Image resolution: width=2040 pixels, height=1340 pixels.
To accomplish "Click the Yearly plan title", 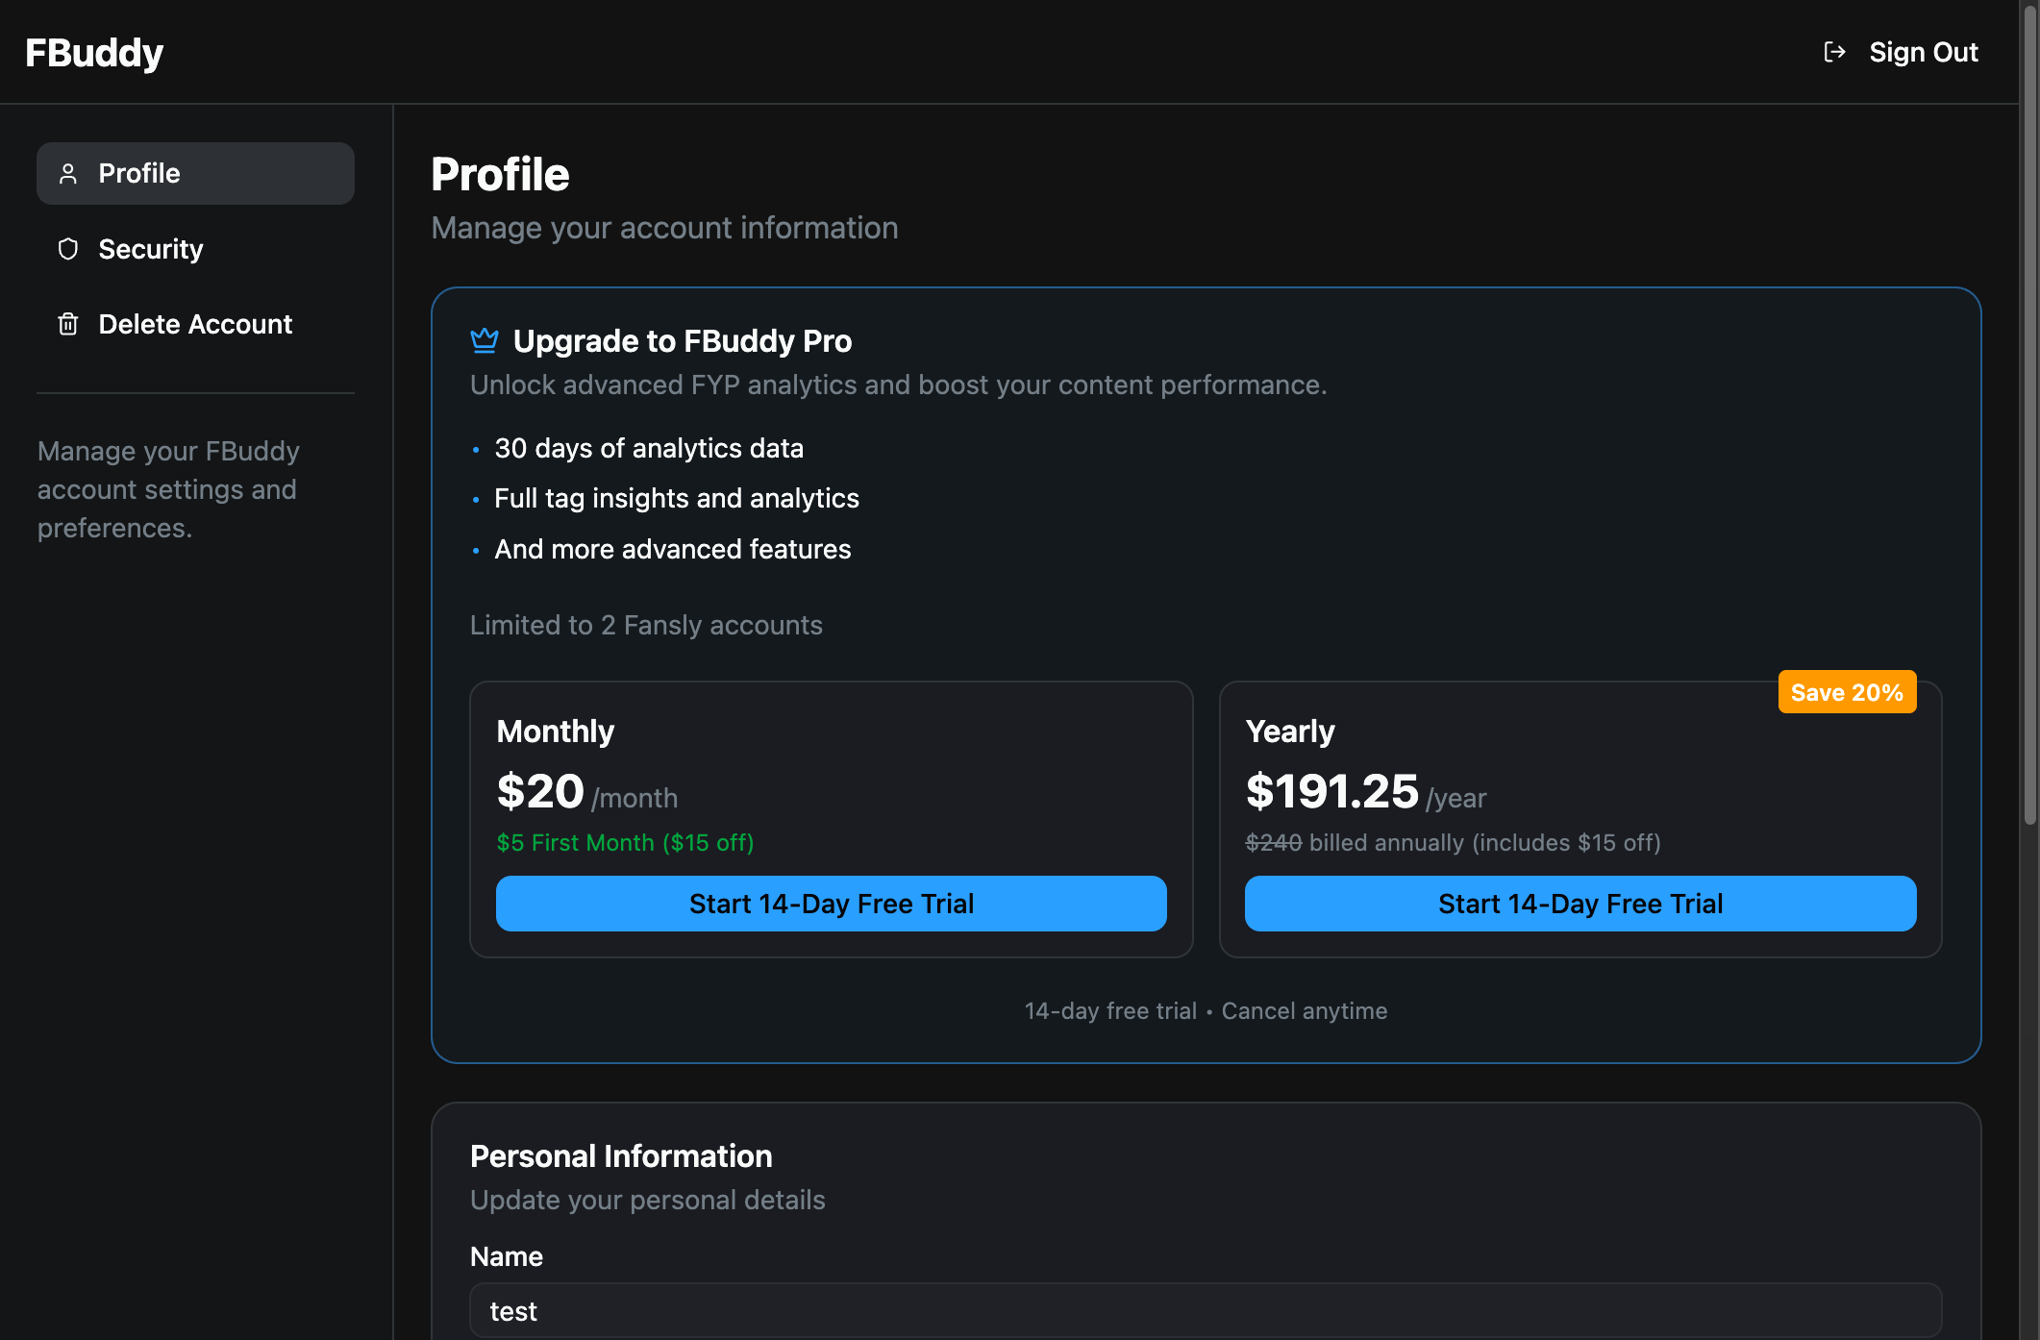I will click(x=1290, y=732).
